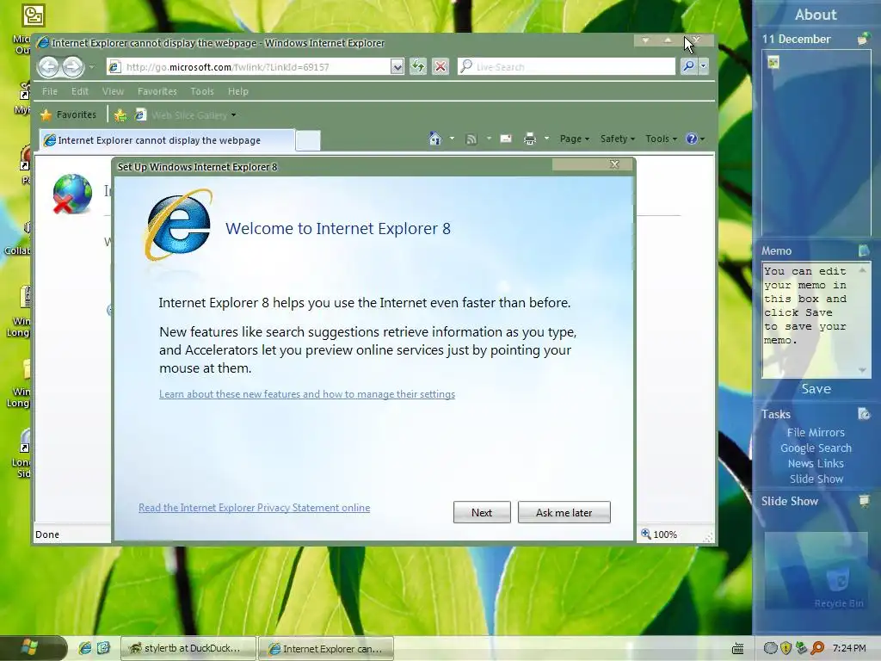The image size is (881, 661).
Task: Open the Page dropdown menu
Action: click(x=574, y=139)
